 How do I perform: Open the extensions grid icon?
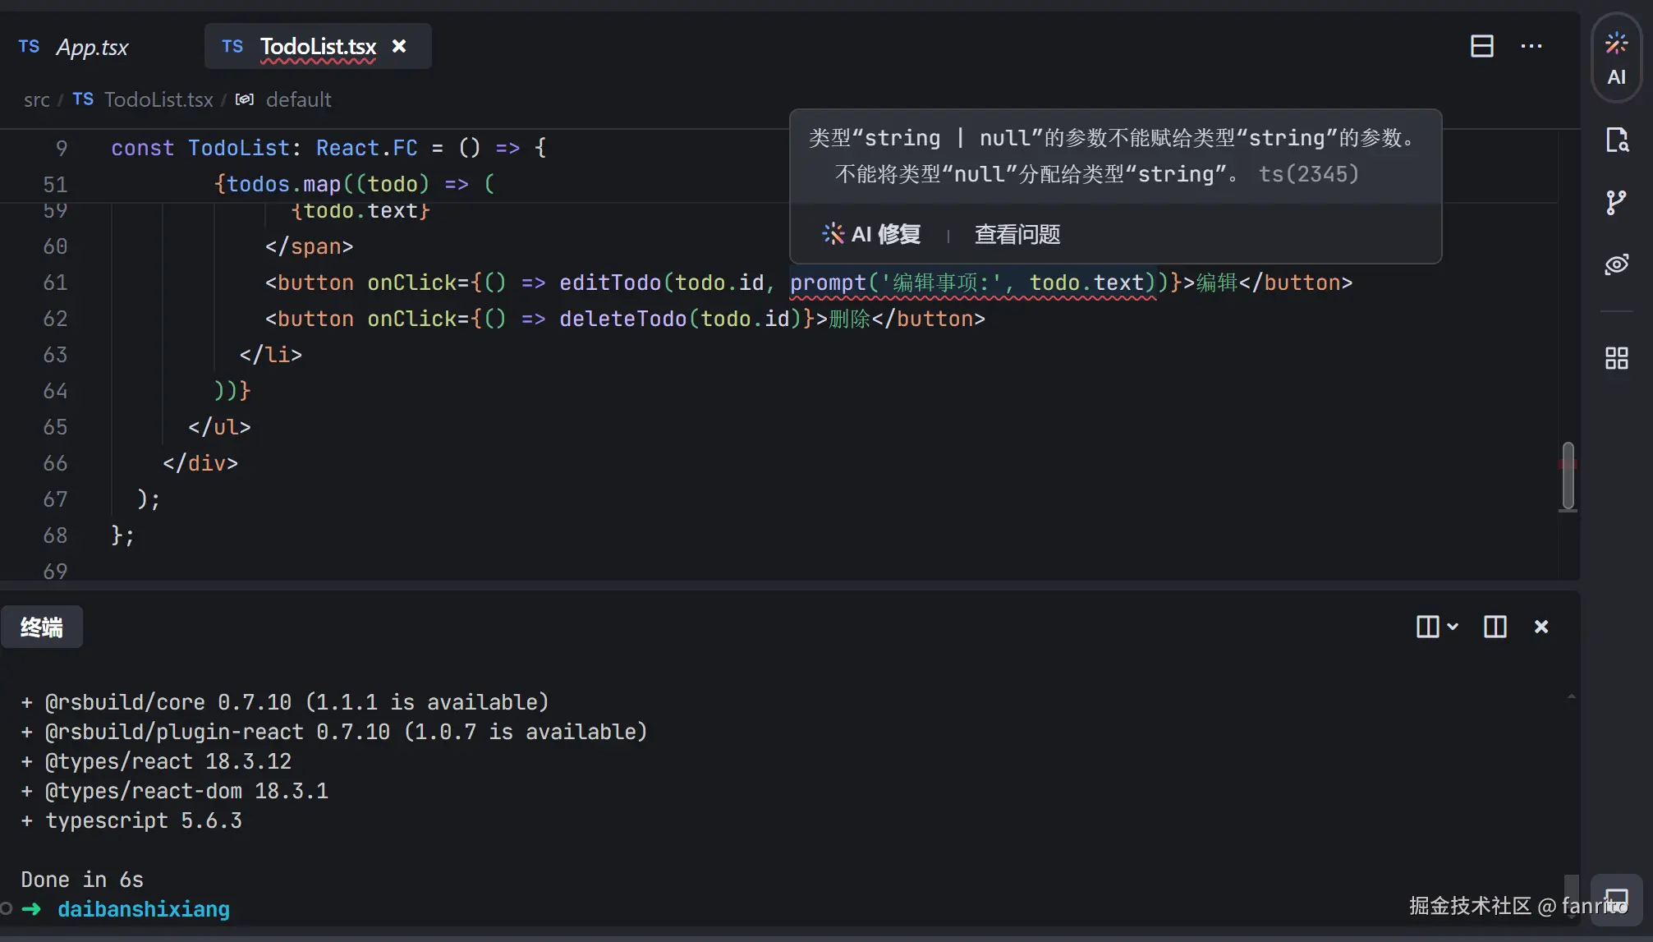tap(1616, 358)
